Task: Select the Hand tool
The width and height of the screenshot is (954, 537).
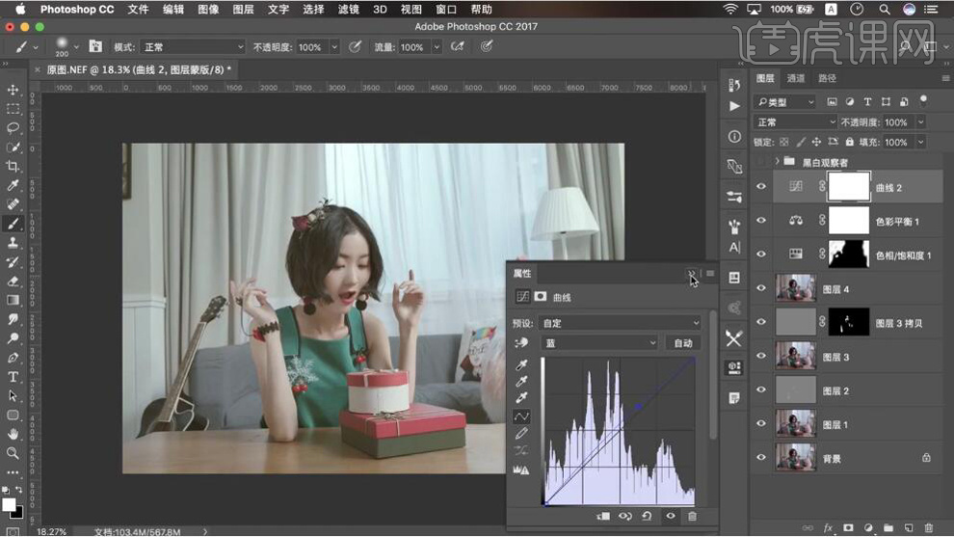Action: point(13,434)
